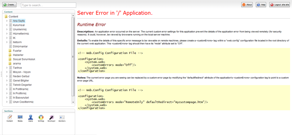Click the Runtime Error heading
This screenshot has height=135, width=292.
click(92, 24)
